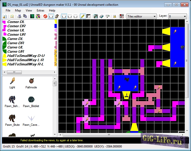
Task: Click the red-lined grid icon beside Tiles editor
Action: 122,16
